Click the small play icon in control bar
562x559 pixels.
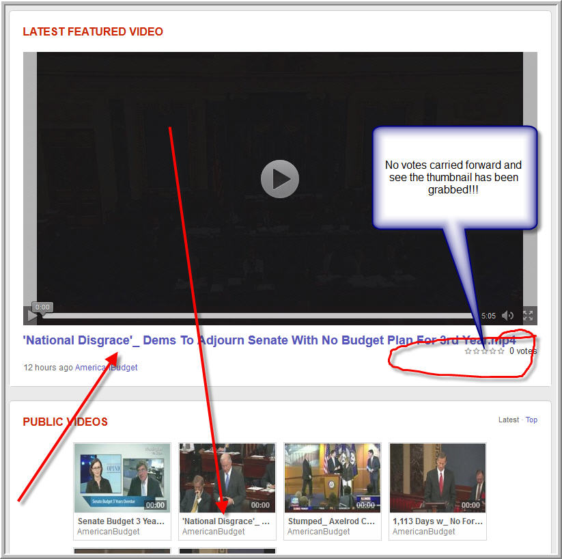tap(32, 316)
